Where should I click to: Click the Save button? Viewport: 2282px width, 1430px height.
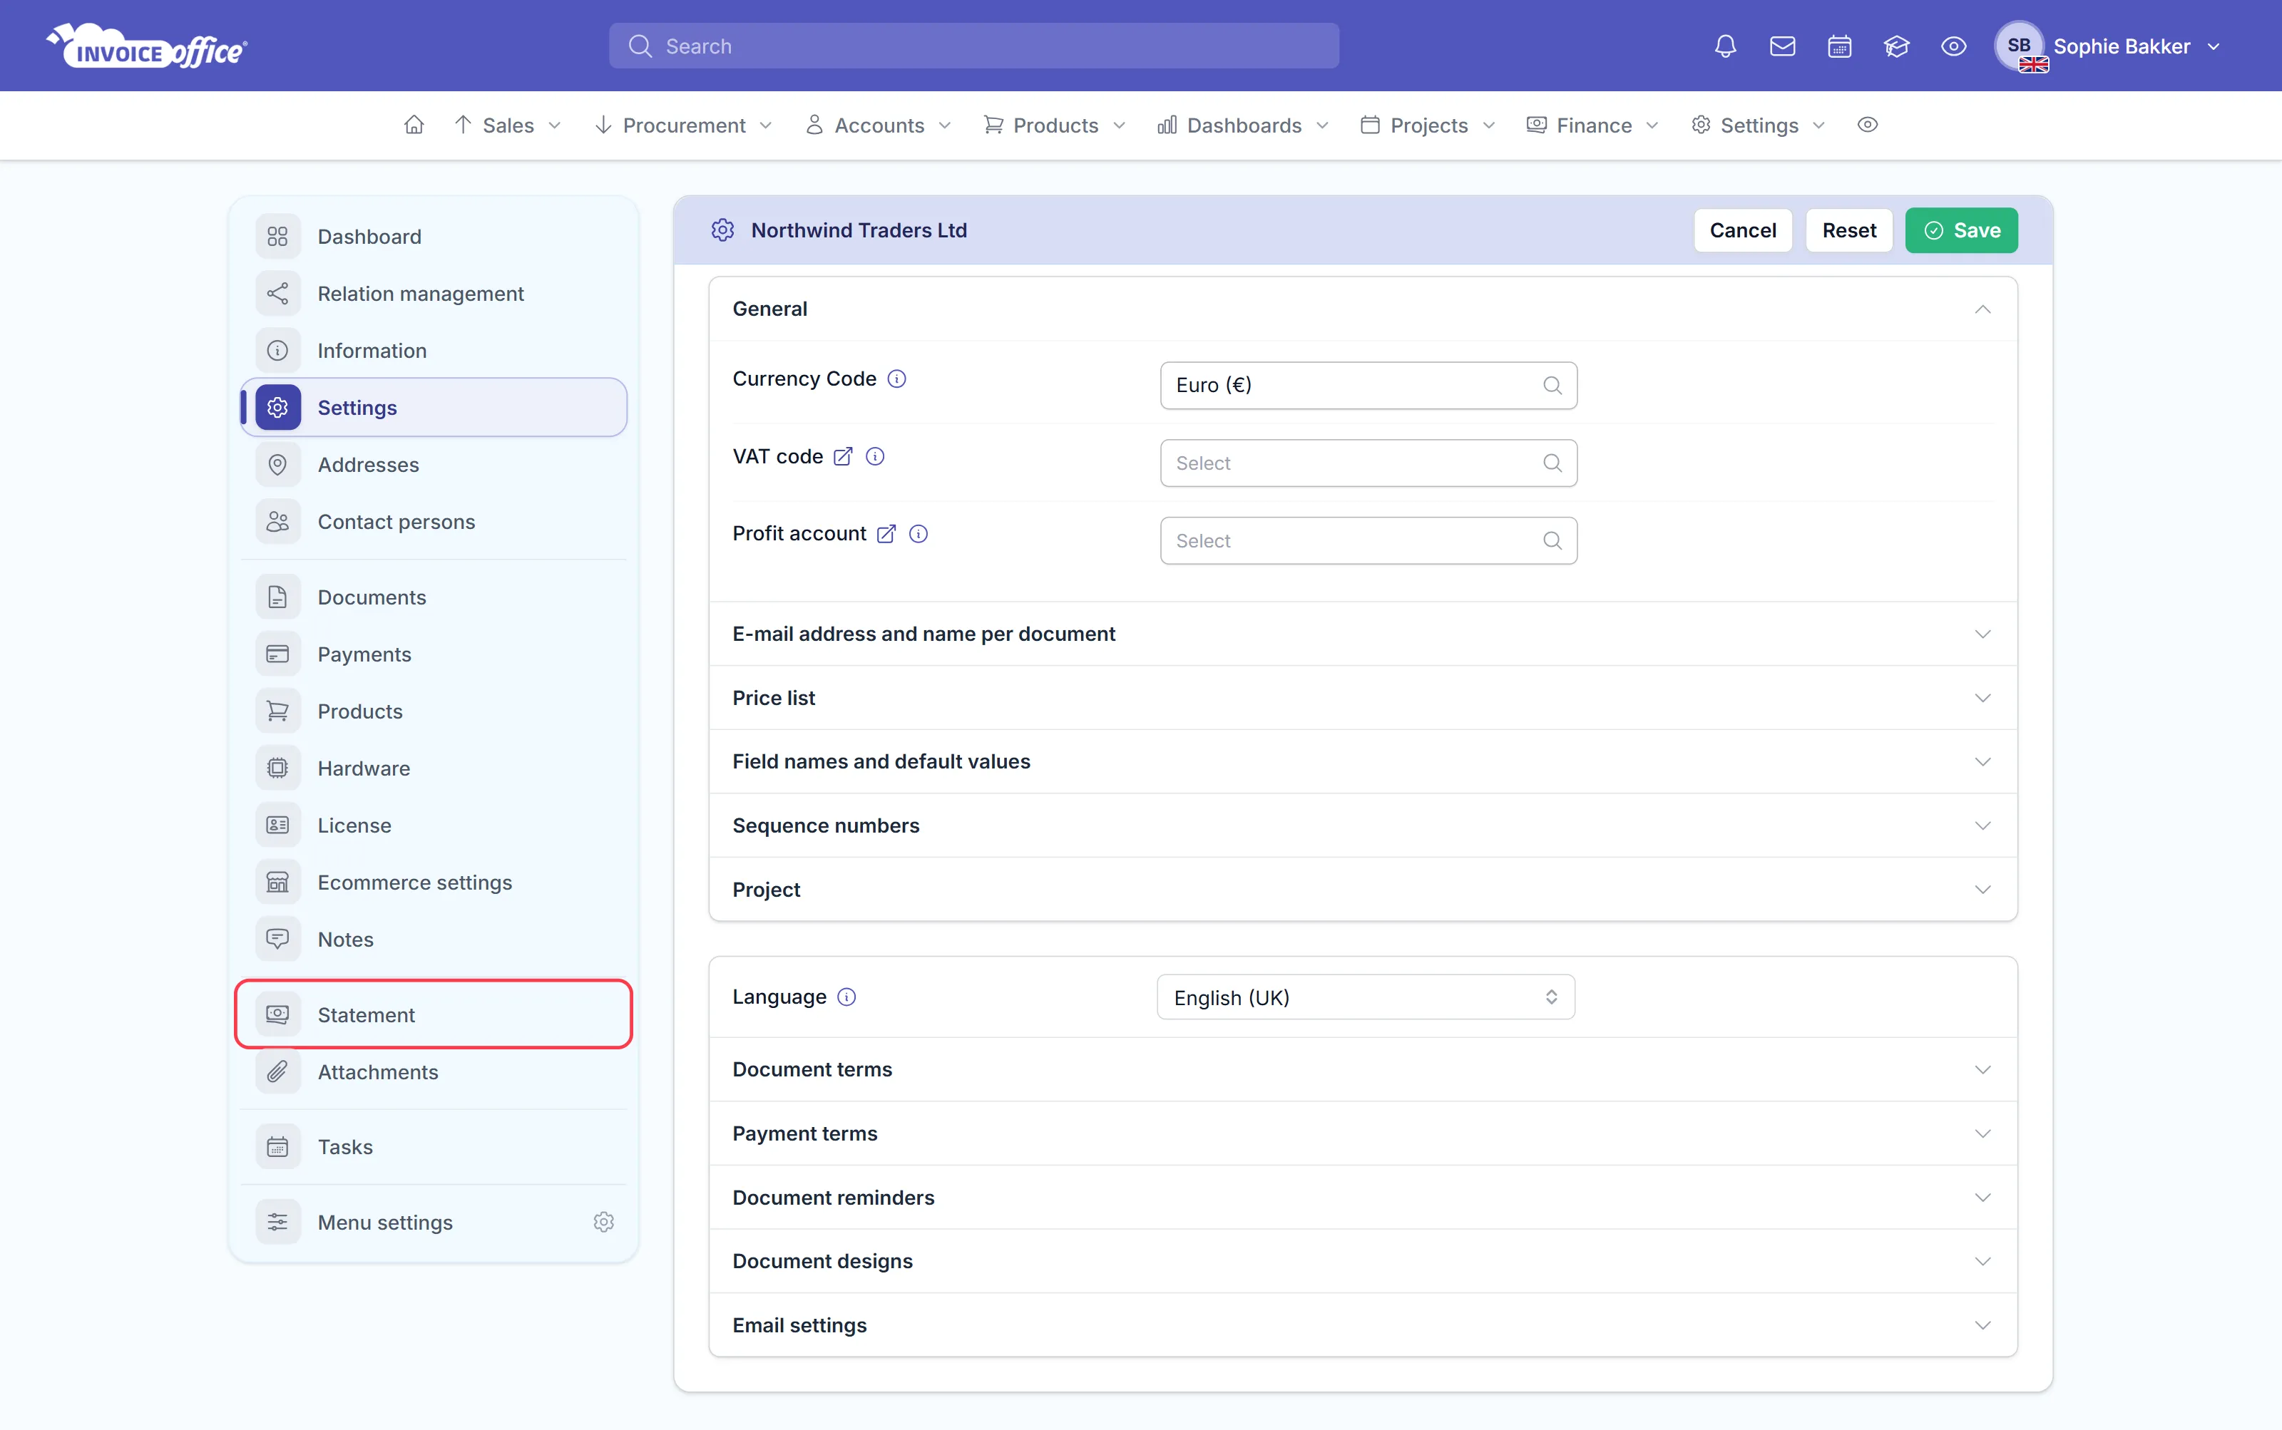click(x=1960, y=230)
